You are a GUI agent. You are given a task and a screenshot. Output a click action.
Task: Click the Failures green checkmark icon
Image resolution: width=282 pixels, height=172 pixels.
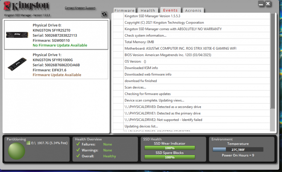coord(78,144)
